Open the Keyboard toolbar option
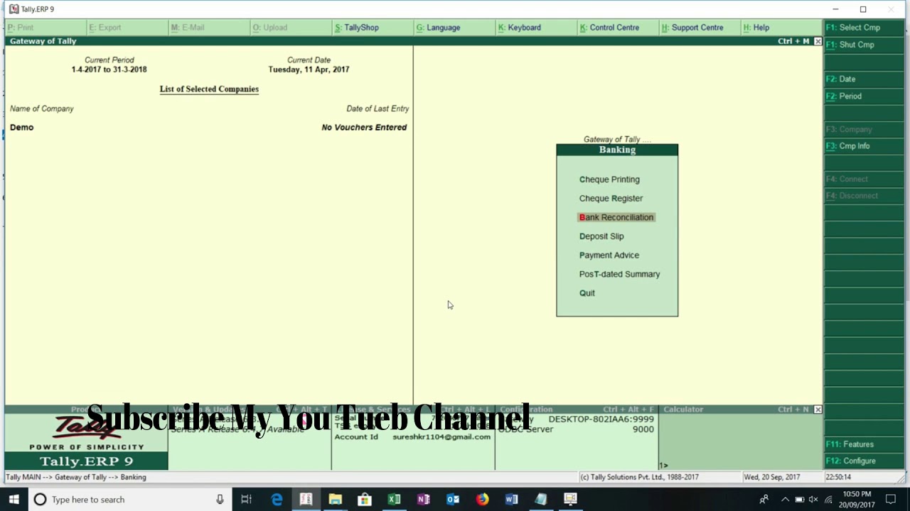The width and height of the screenshot is (910, 511). (x=519, y=28)
